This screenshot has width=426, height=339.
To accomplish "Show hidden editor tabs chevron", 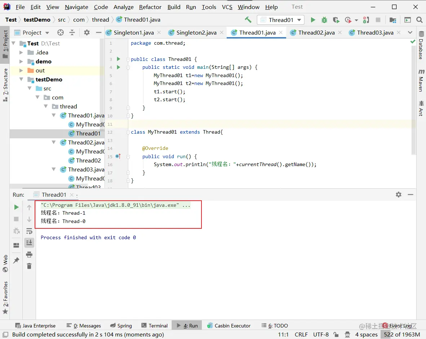I will click(410, 32).
